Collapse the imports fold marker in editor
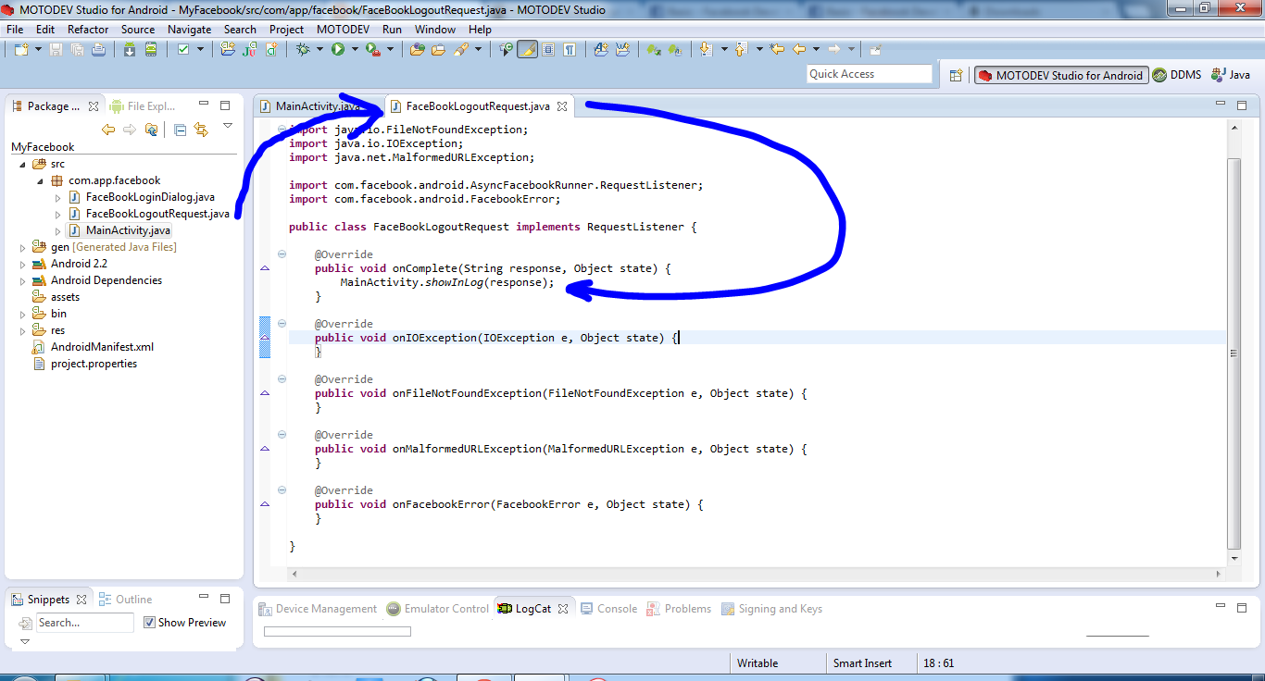Viewport: 1265px width, 681px height. coord(282,129)
